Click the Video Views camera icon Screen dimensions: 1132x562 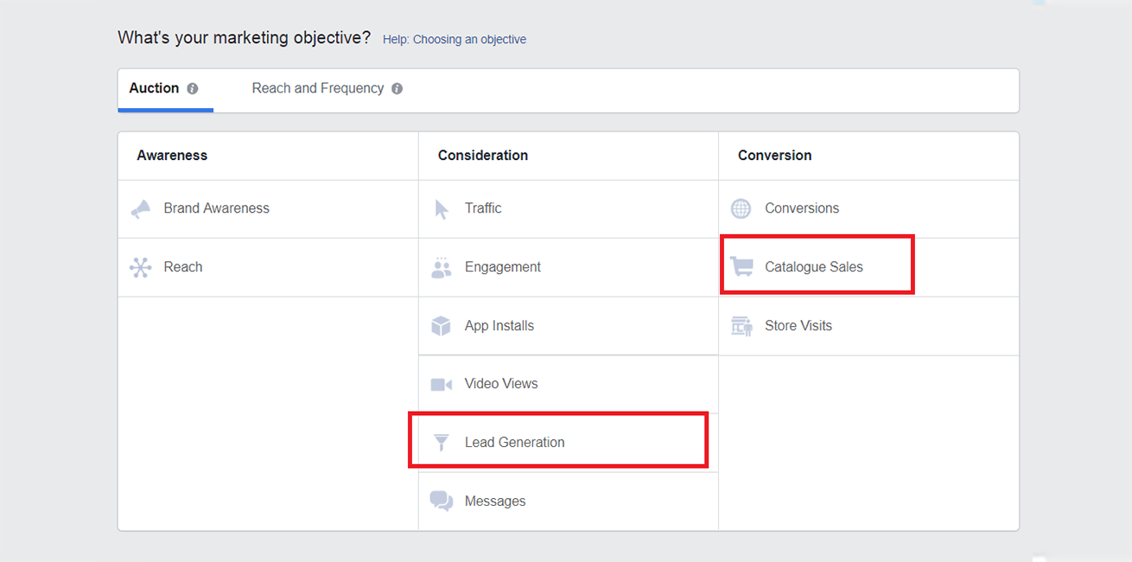442,384
